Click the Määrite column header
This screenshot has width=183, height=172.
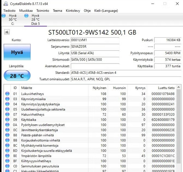pyautogui.click(x=54, y=88)
